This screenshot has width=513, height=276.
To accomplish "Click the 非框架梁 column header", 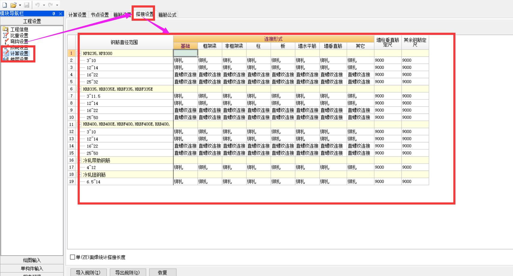I will 234,46.
